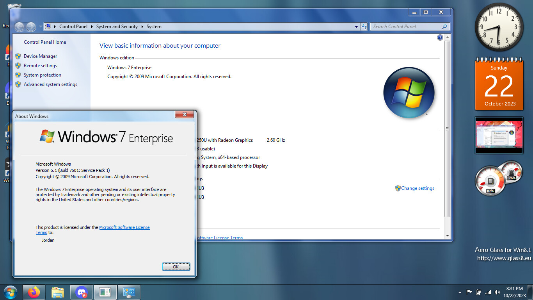Open the Start menu orb
533x300 pixels.
(10, 292)
